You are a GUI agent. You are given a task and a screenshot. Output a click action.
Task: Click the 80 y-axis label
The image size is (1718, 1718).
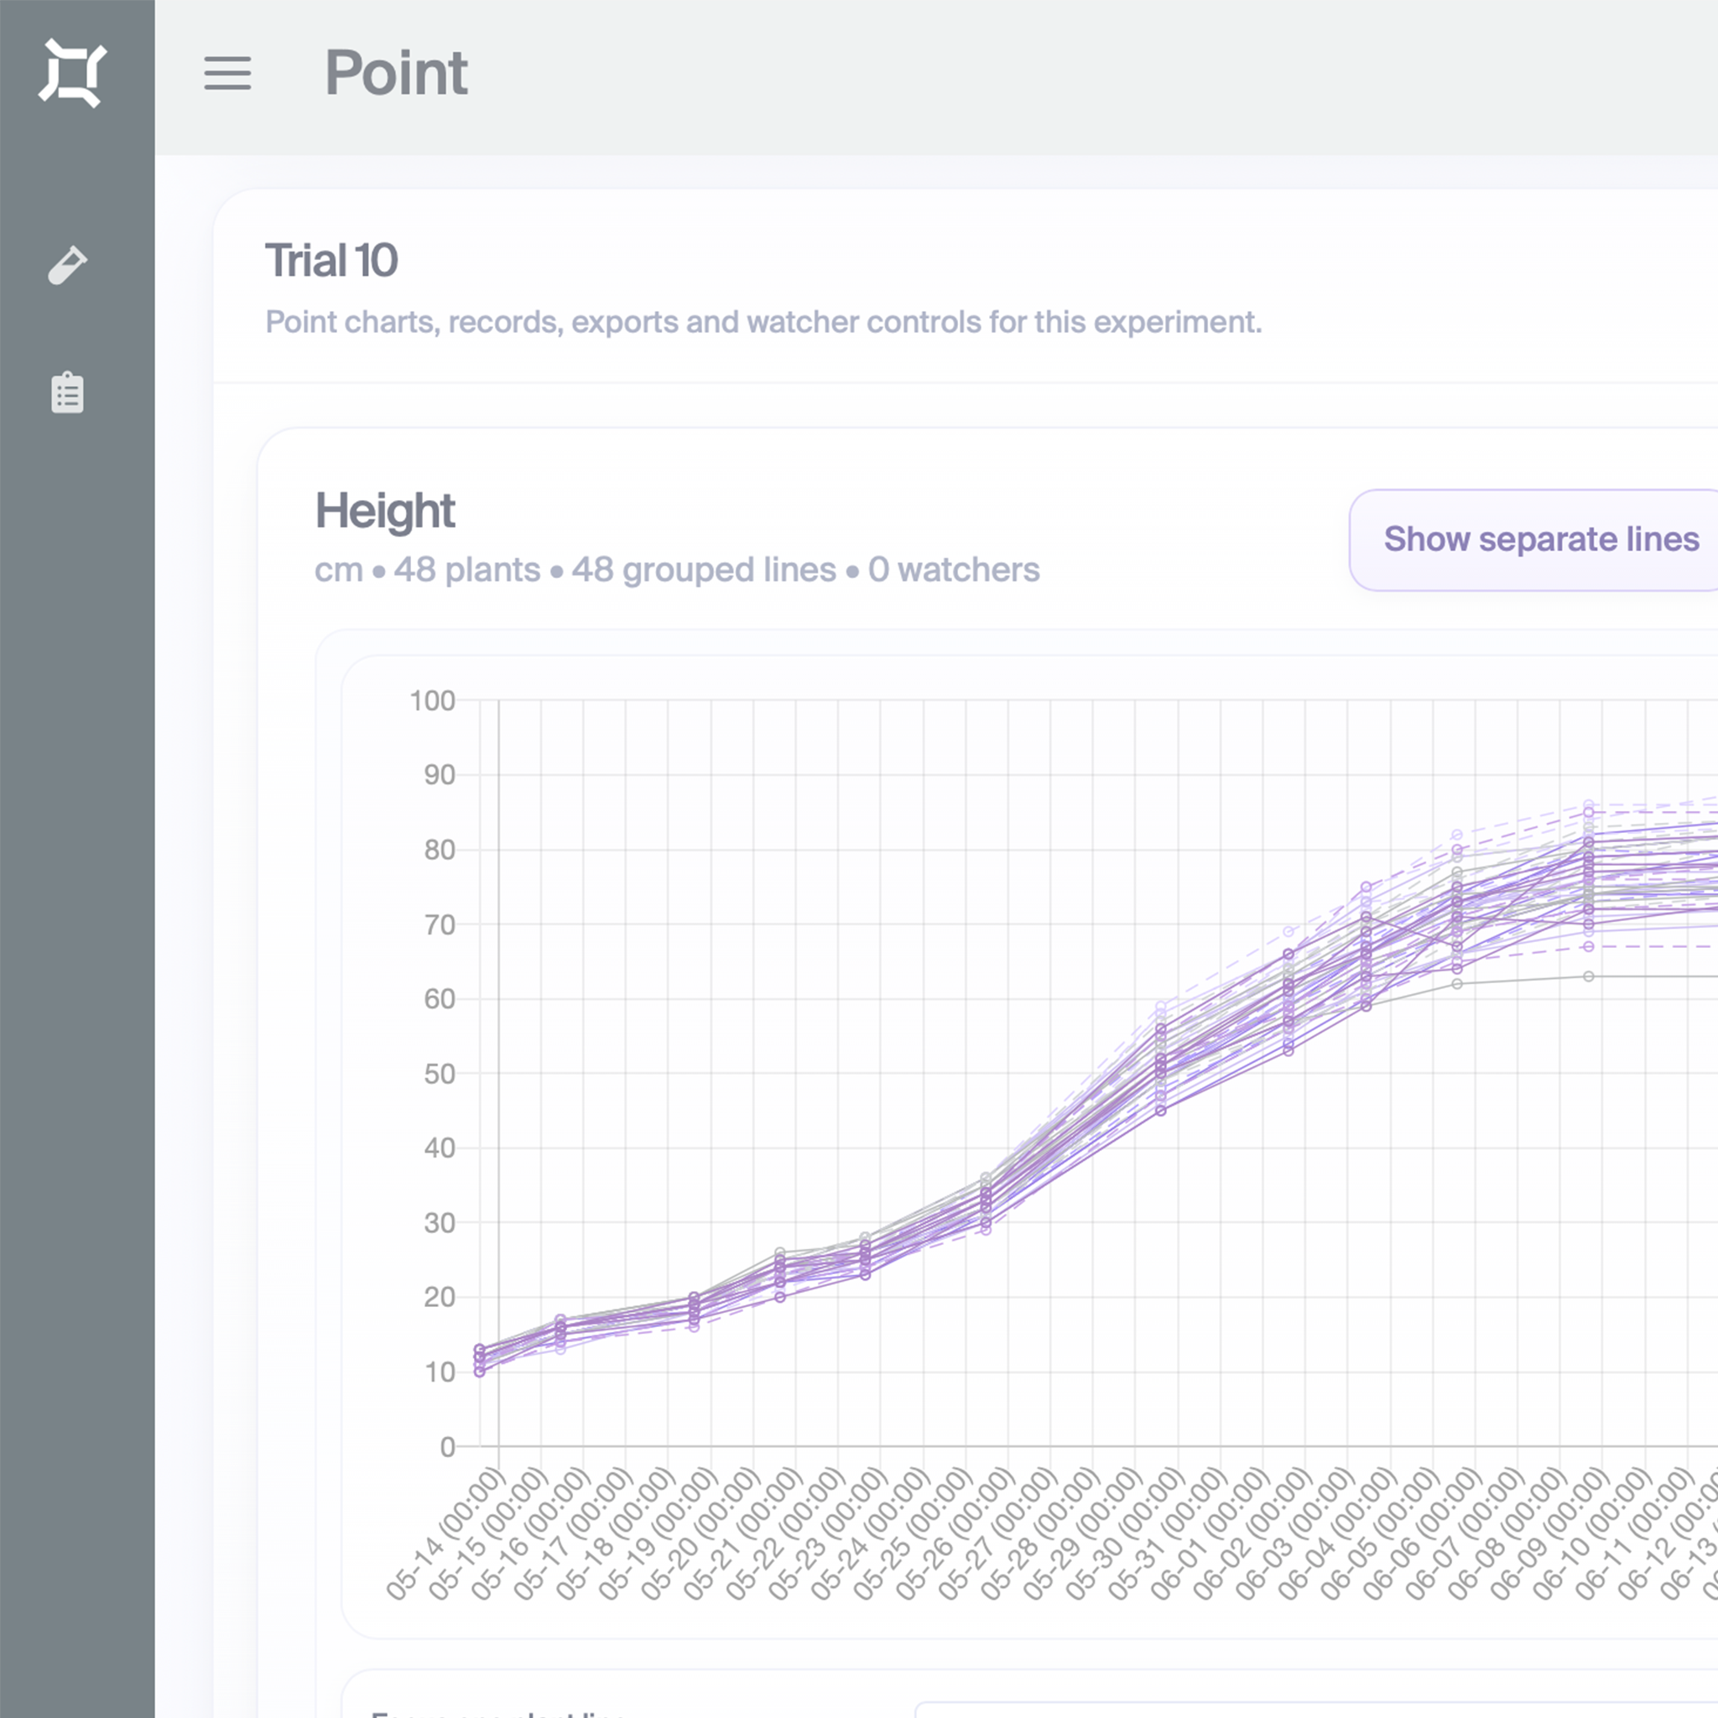tap(440, 850)
